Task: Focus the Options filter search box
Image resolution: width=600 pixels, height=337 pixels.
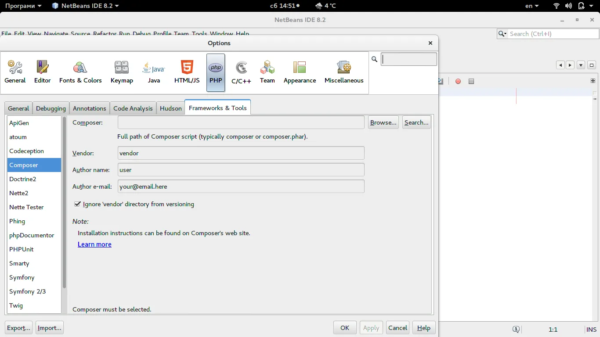Action: (x=409, y=59)
